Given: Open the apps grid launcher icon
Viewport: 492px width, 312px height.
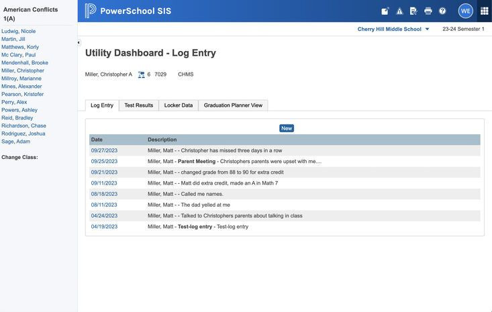Looking at the screenshot, I should click(x=484, y=11).
